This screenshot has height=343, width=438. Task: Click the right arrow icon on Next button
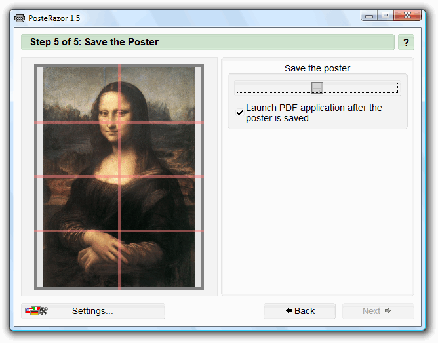[388, 311]
